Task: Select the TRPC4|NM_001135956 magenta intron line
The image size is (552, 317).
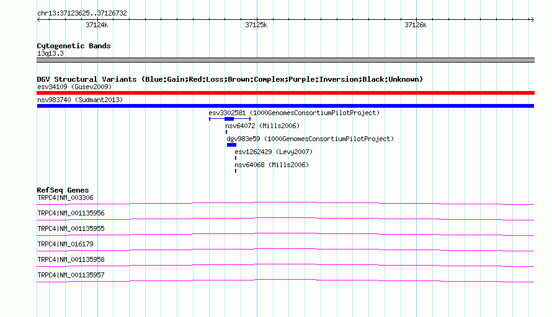Action: (285, 219)
